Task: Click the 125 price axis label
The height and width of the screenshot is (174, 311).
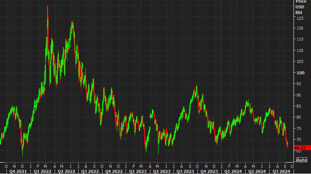Action: click(300, 18)
